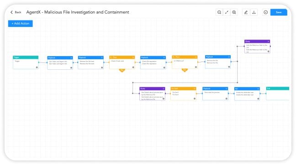This screenshot has height=165, width=296.
Task: Open settings gear on Trigger node
Action: tap(37, 67)
